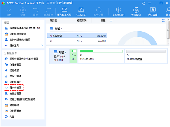Select the 系統保留 partition row

click(77, 36)
